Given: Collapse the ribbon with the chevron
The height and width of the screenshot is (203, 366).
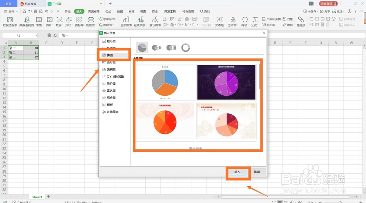Looking at the screenshot, I should coord(361,11).
